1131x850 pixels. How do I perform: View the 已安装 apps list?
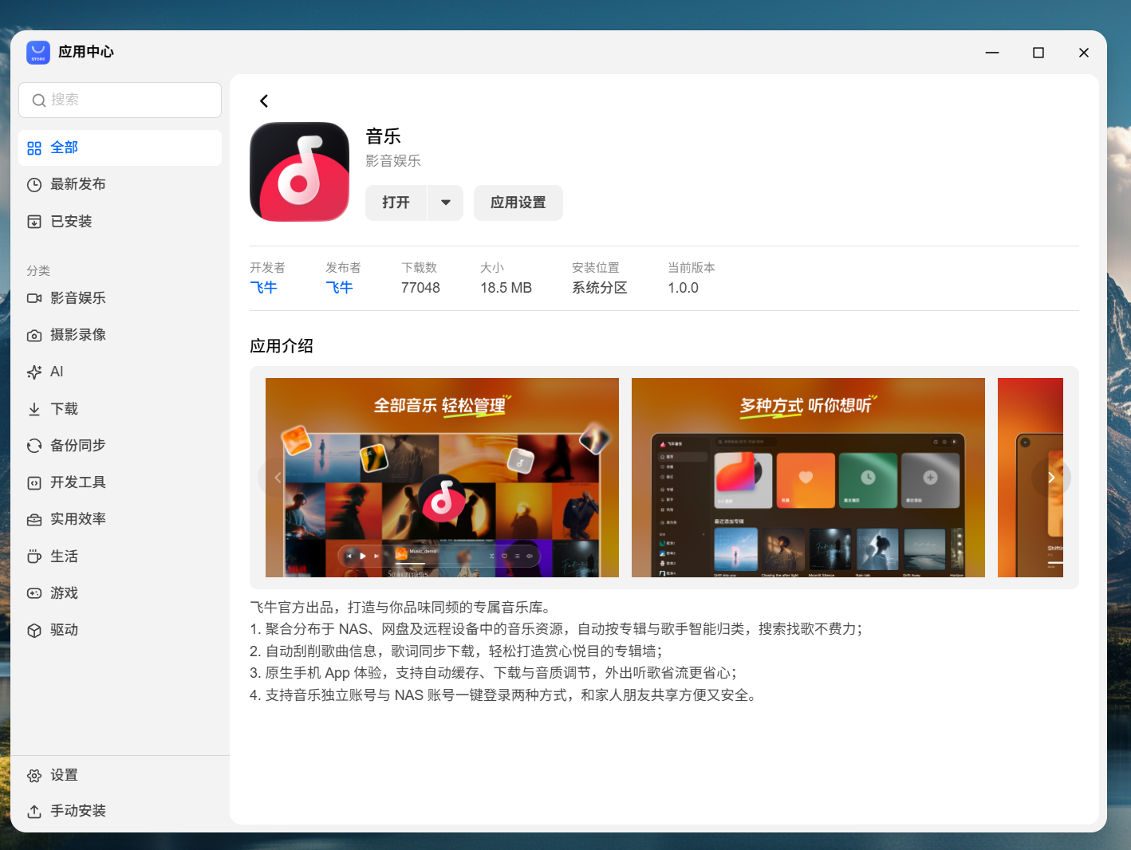click(x=120, y=222)
